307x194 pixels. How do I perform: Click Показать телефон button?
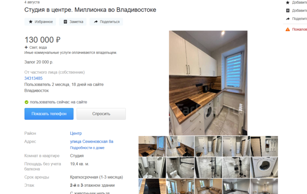pyautogui.click(x=49, y=114)
